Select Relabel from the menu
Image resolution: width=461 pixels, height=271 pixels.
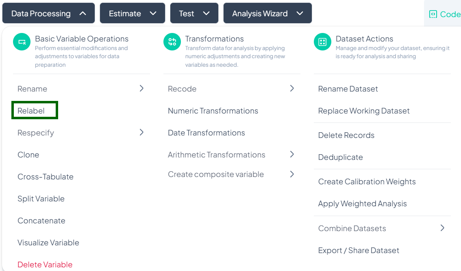(x=31, y=111)
